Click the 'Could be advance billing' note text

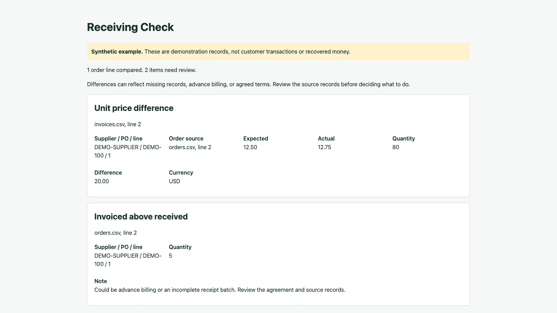pyautogui.click(x=220, y=290)
